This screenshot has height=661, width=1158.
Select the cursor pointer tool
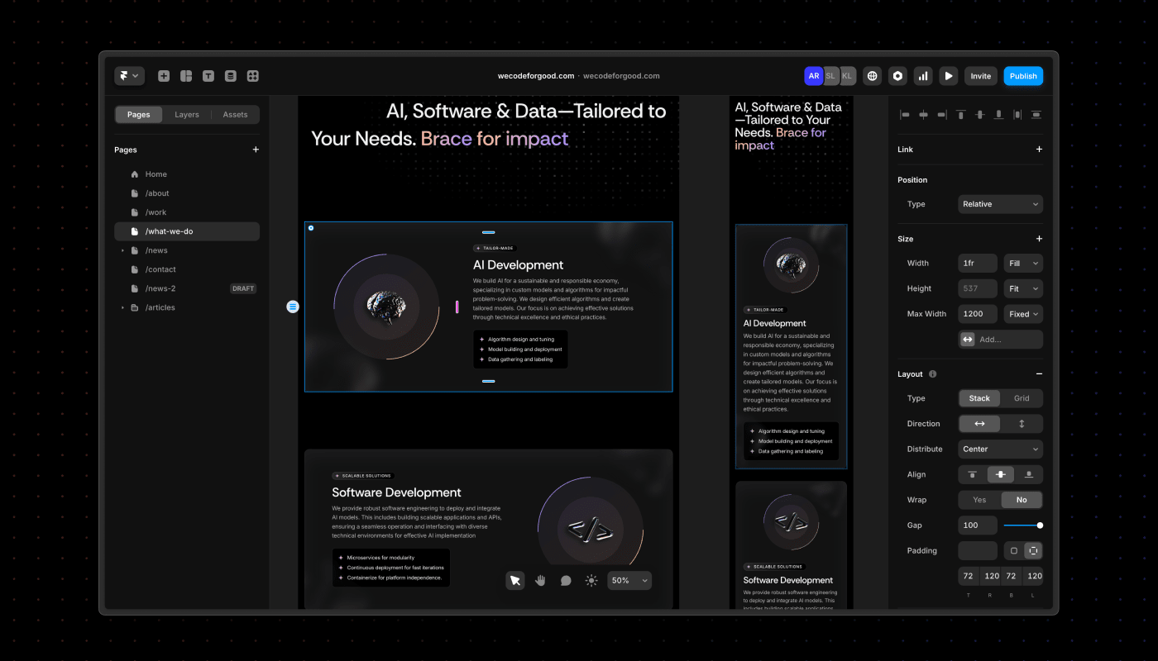click(515, 580)
